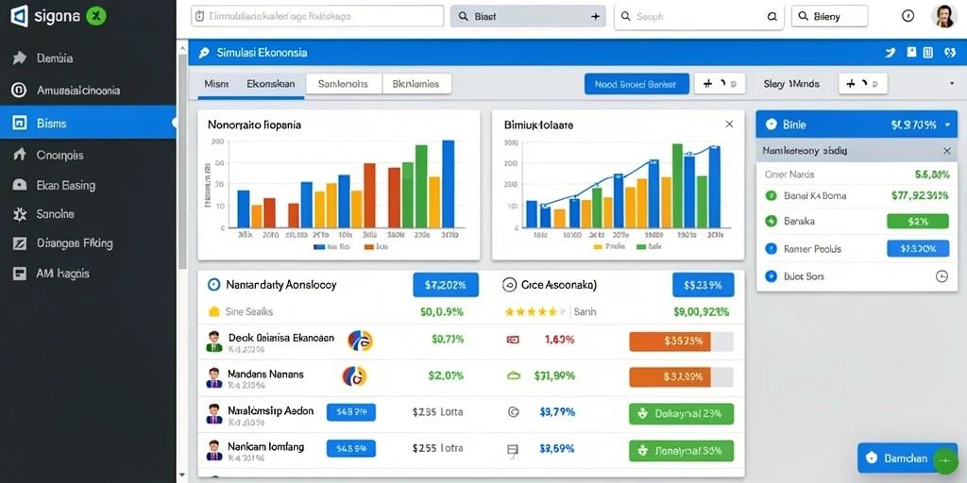Expand the Binle panel dropdown arrow
The height and width of the screenshot is (483, 967).
[x=947, y=125]
